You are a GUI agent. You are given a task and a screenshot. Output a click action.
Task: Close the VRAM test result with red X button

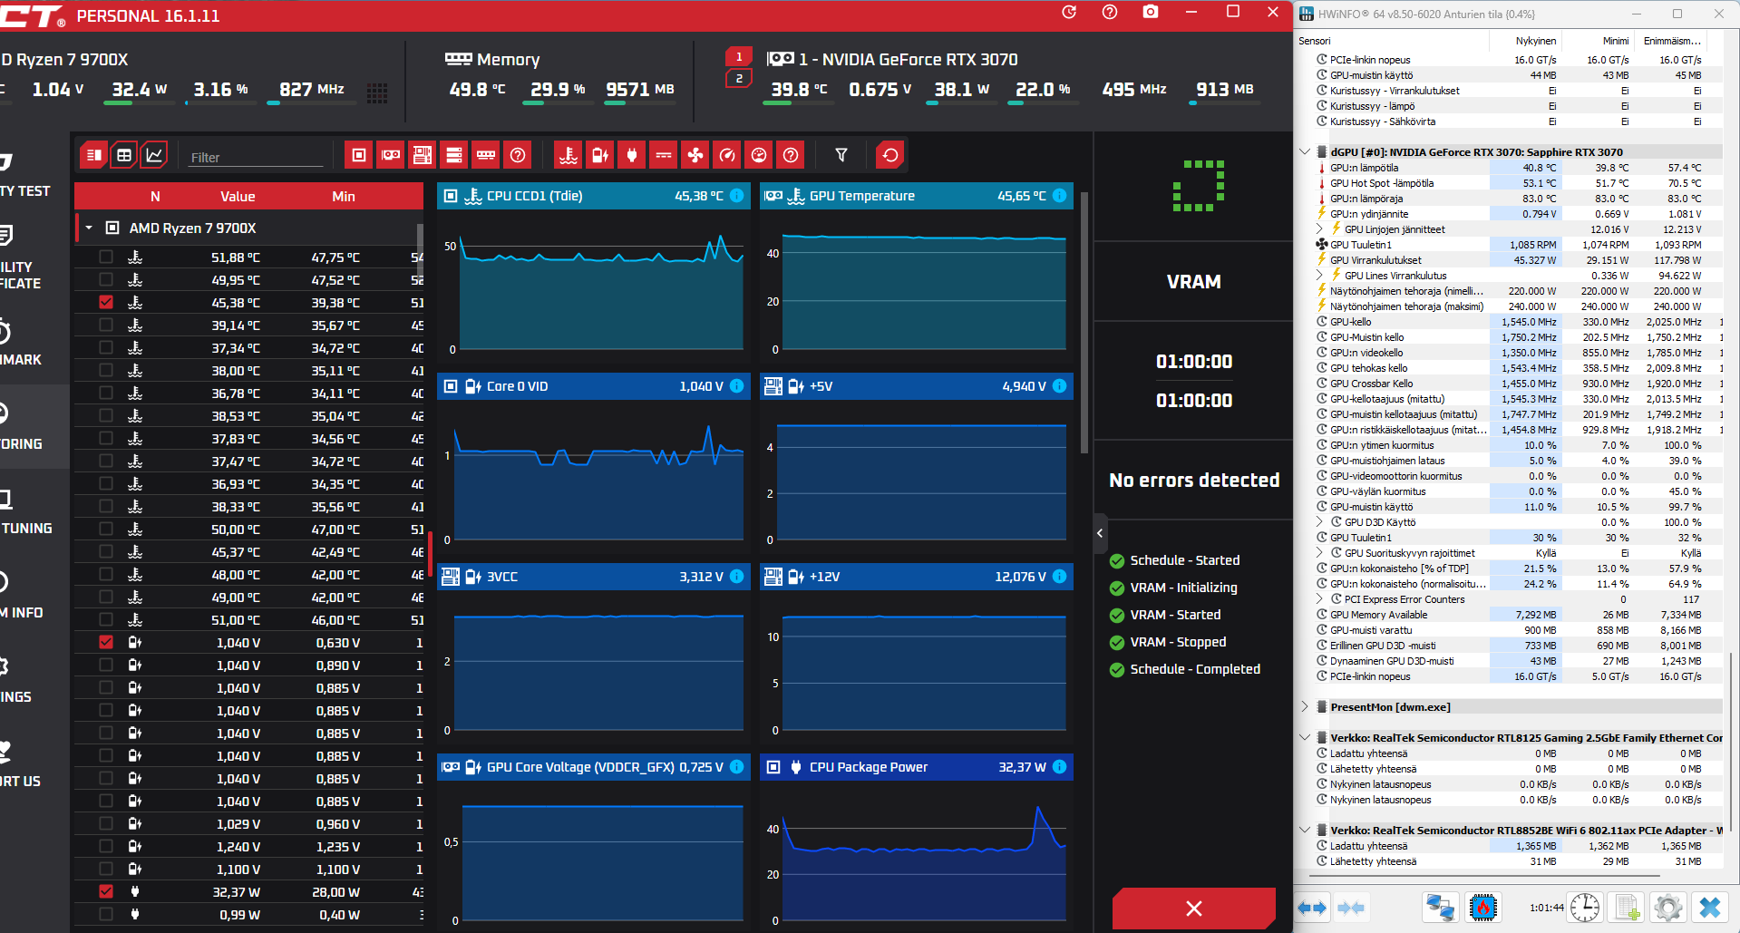1194,909
